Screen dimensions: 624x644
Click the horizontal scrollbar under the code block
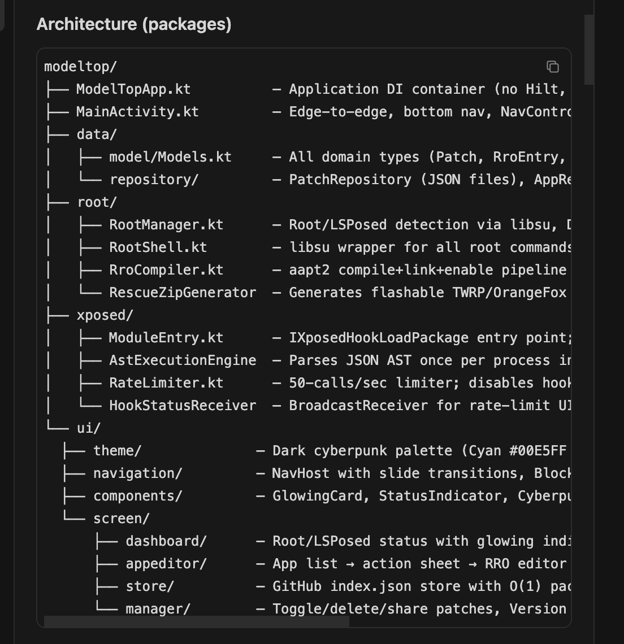point(196,622)
